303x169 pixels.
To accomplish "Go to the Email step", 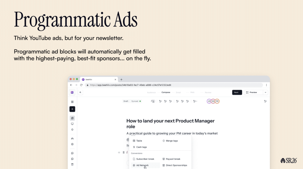I will point(178,93).
